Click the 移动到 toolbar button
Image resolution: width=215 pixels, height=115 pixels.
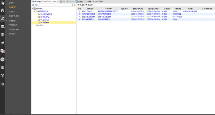(71, 2)
